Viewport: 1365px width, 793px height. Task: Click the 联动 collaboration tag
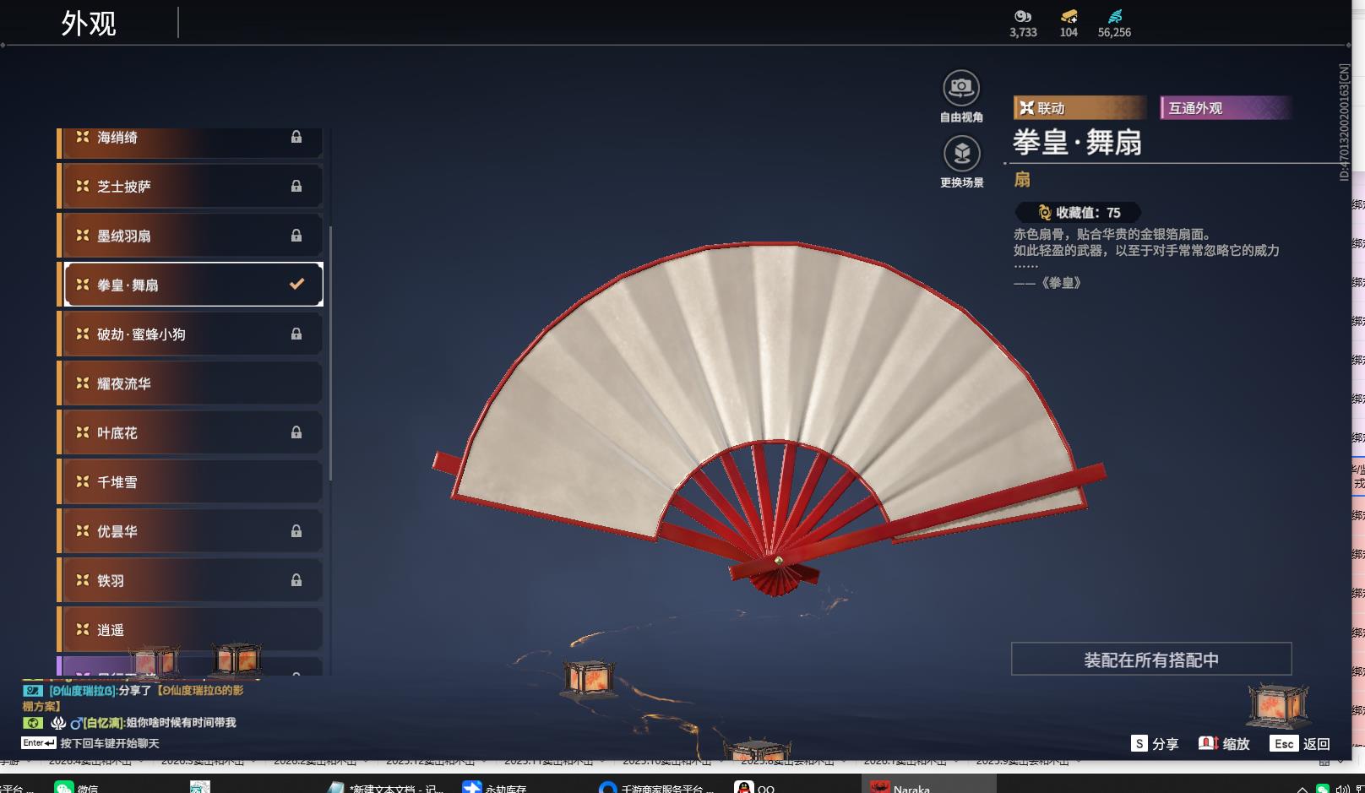click(1078, 108)
